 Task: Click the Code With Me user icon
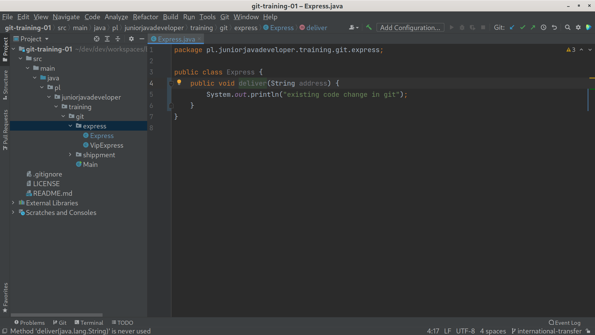[354, 27]
